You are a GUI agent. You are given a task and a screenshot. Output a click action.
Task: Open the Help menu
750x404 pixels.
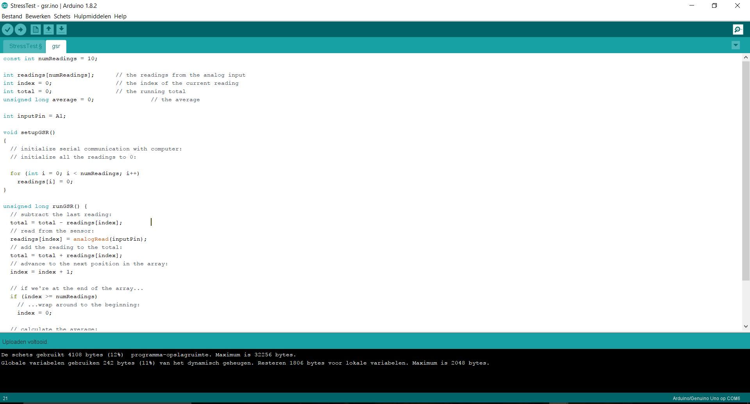coord(120,16)
